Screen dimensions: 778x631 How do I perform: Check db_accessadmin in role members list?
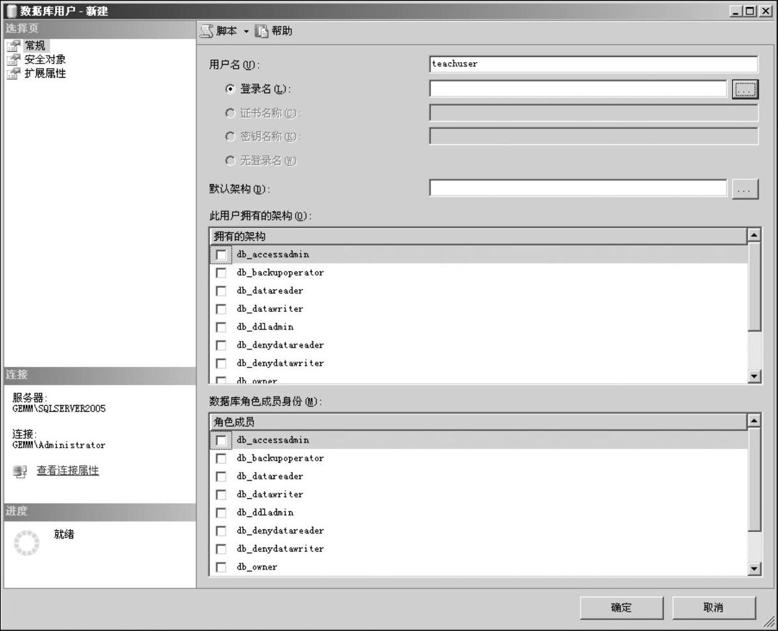(x=221, y=441)
